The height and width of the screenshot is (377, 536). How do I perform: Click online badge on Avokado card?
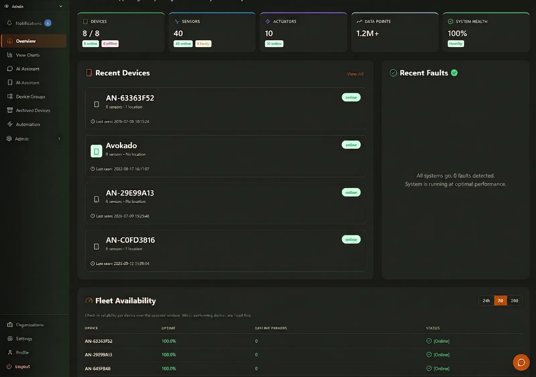click(x=351, y=145)
